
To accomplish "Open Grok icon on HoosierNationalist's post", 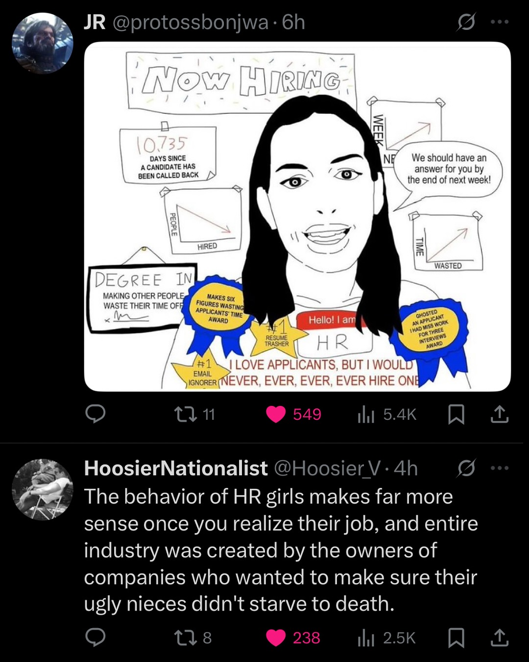I will coord(466,468).
